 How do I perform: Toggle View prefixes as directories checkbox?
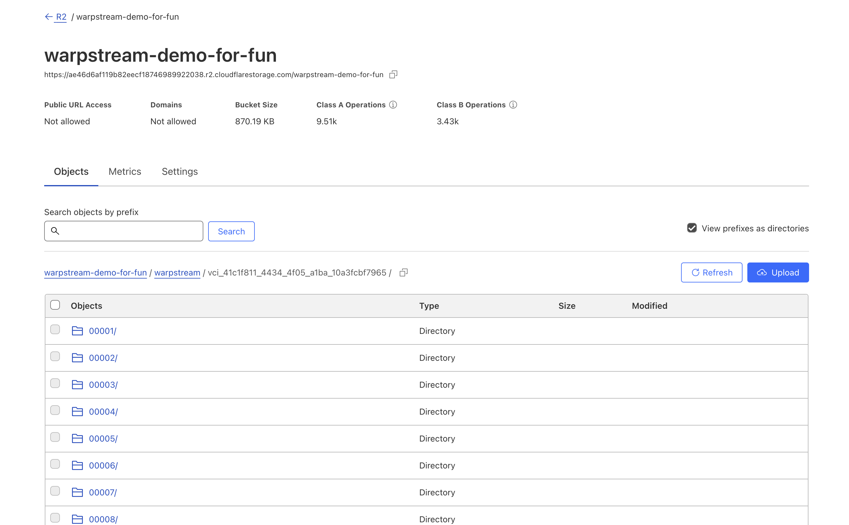[x=692, y=228]
